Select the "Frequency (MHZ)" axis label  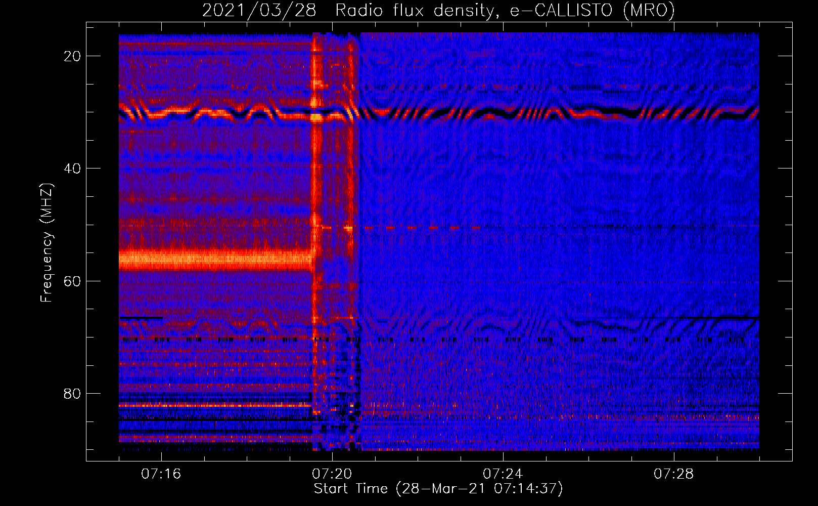[46, 243]
